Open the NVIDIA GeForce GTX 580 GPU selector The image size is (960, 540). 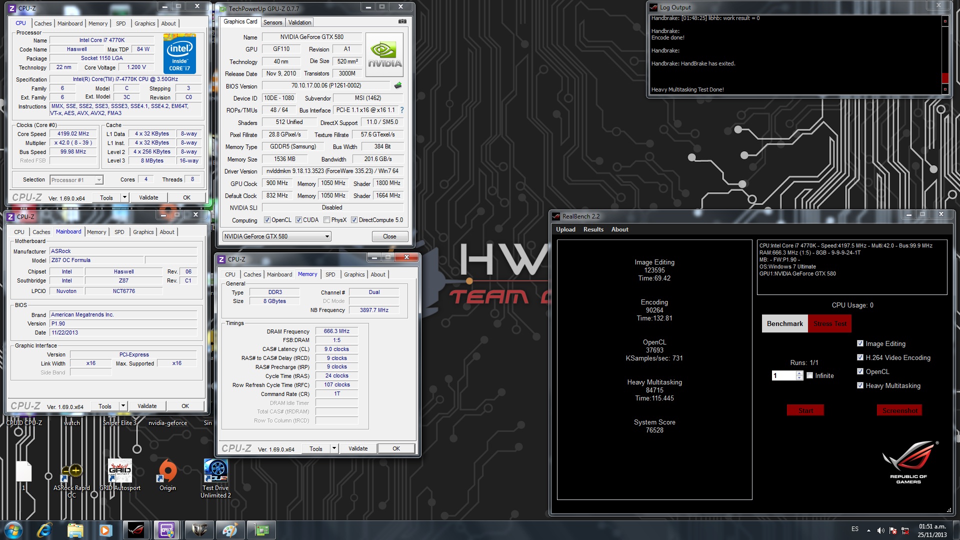276,236
